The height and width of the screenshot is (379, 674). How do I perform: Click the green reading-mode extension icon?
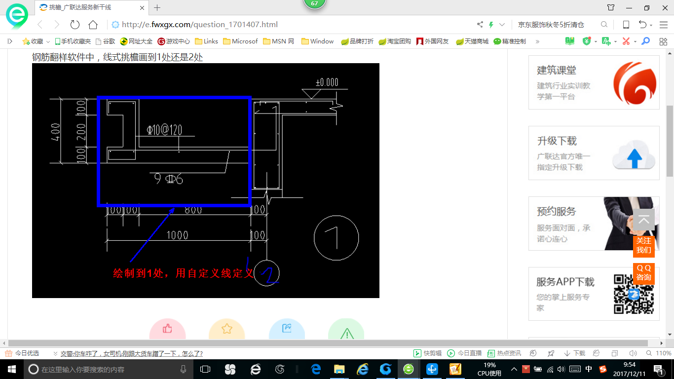[x=570, y=41]
